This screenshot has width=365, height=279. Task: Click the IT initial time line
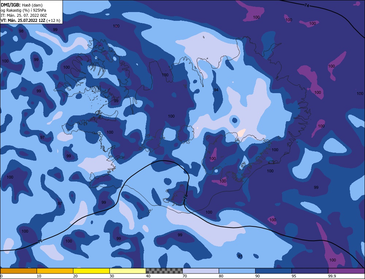point(24,15)
